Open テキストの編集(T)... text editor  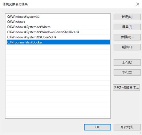[x=126, y=88]
